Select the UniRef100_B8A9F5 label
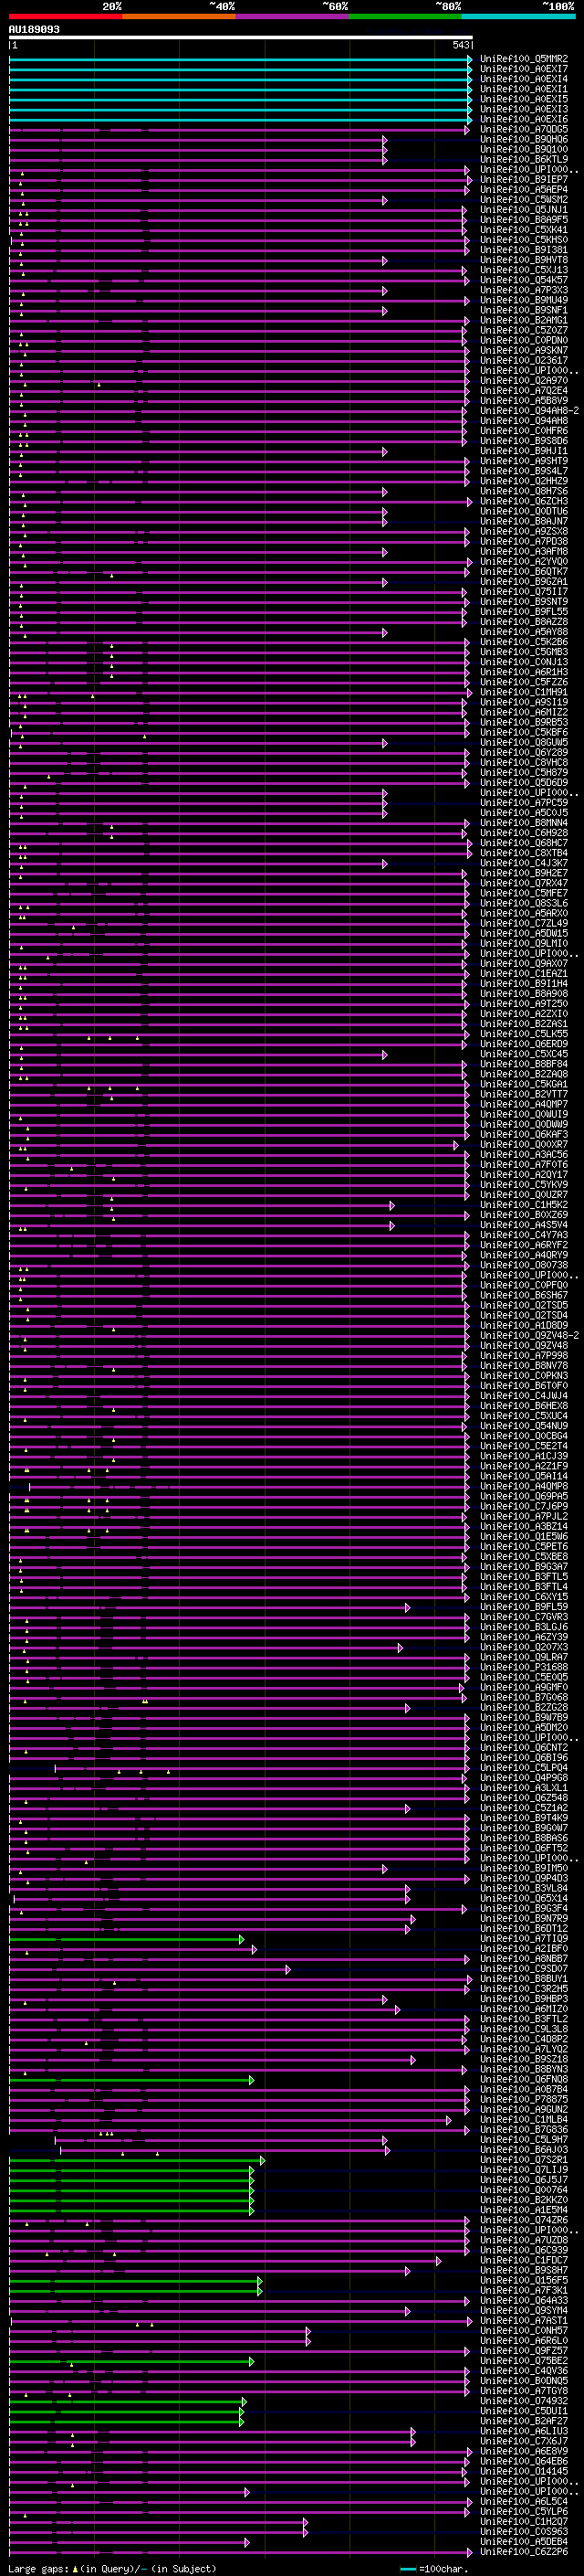The height and width of the screenshot is (2576, 584). [524, 220]
